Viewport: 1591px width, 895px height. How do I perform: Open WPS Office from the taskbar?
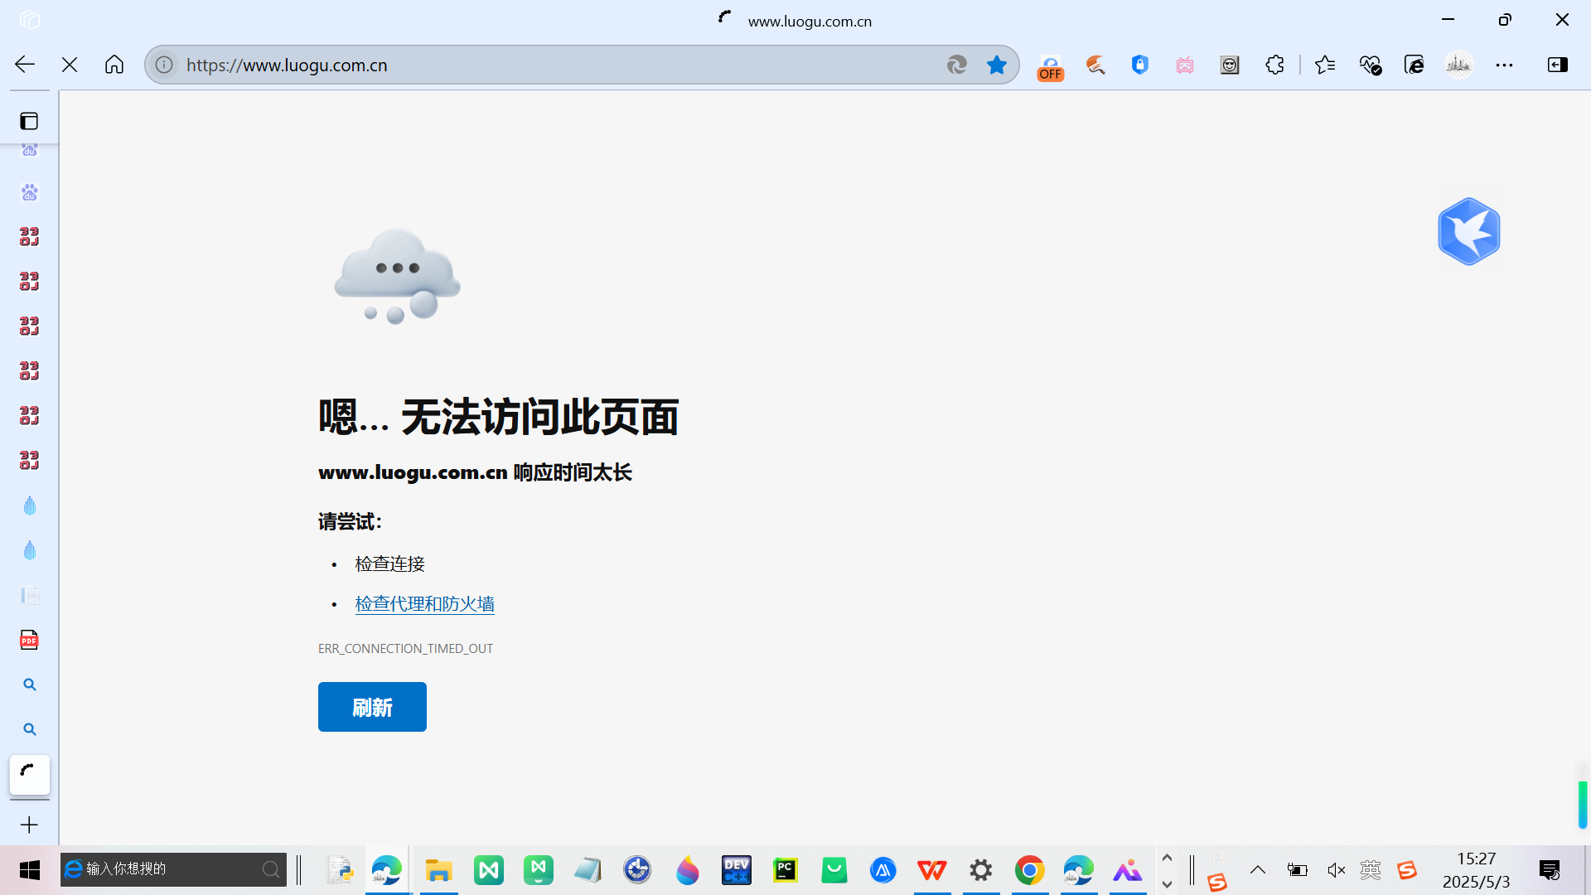coord(932,870)
